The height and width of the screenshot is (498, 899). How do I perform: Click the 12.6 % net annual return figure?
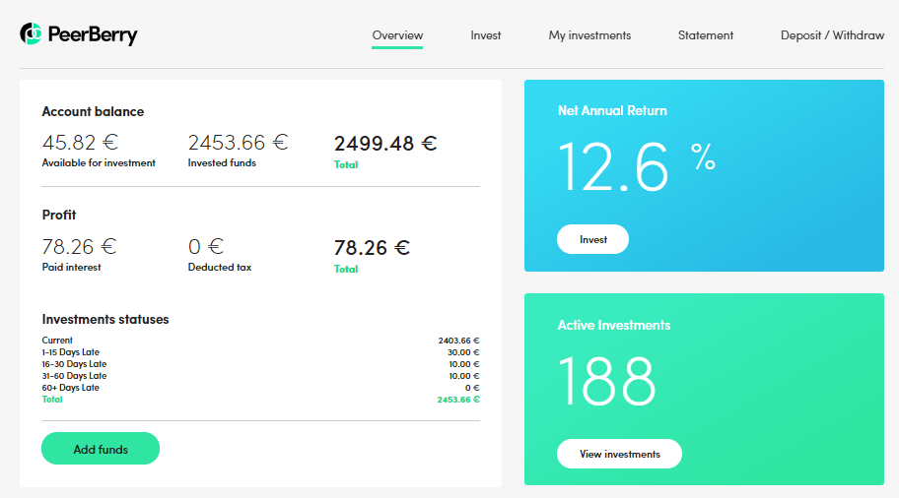click(x=636, y=165)
